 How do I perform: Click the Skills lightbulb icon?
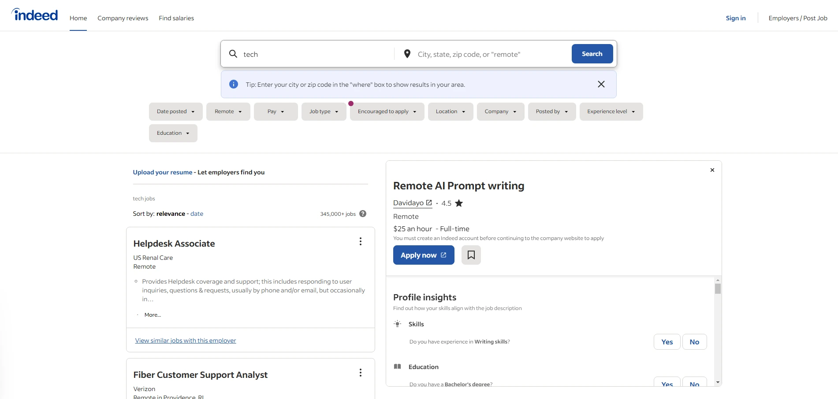point(398,324)
